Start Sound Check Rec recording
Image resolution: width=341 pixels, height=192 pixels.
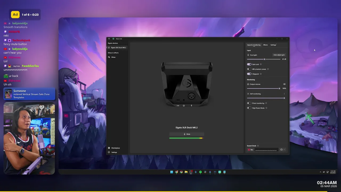pos(250,150)
